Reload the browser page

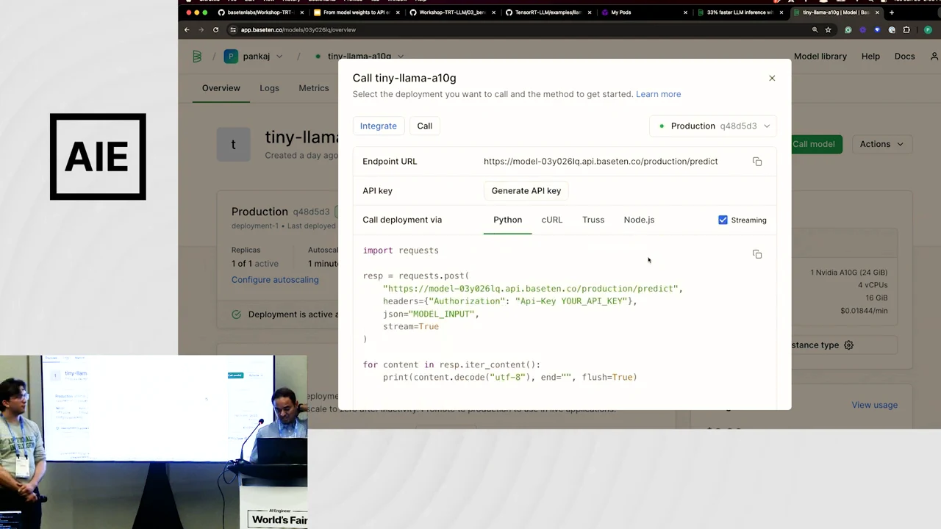[215, 30]
